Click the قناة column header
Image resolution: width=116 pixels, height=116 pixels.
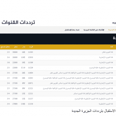[112, 47]
